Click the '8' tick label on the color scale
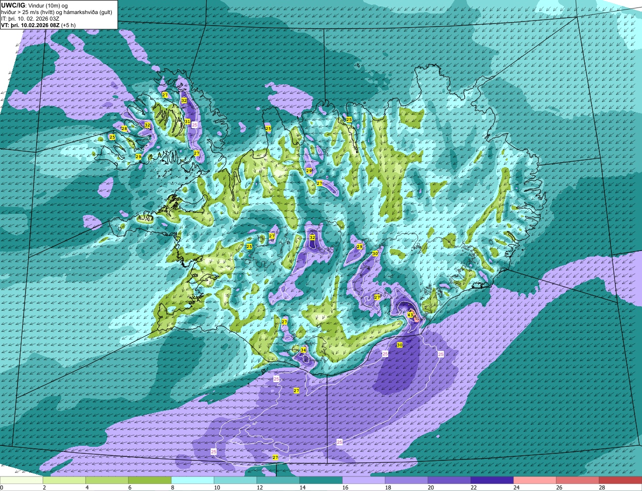642x491 pixels. 173,487
